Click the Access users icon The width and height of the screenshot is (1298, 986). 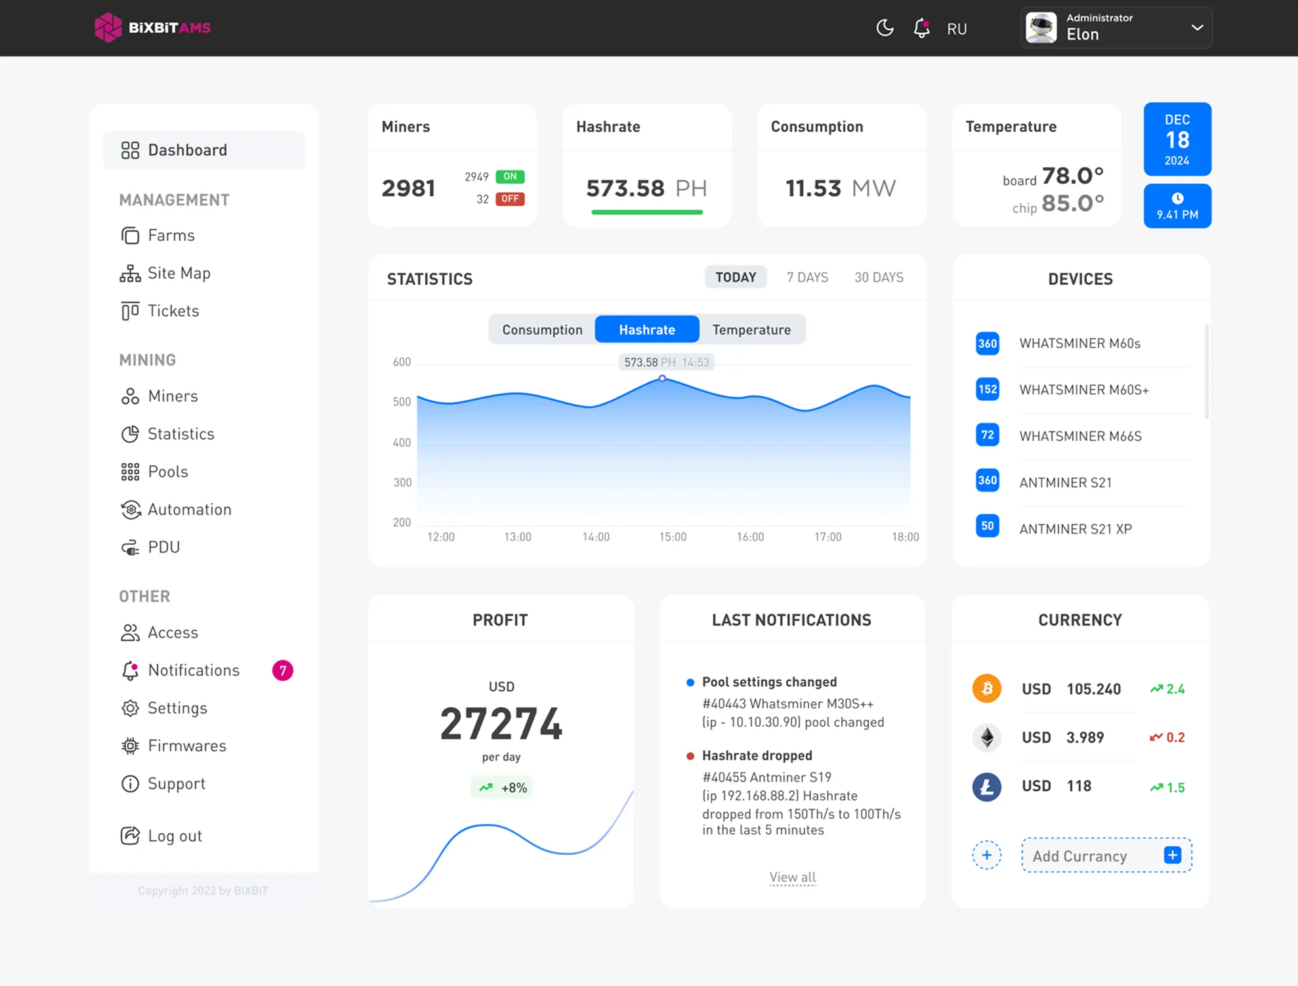[x=130, y=632]
